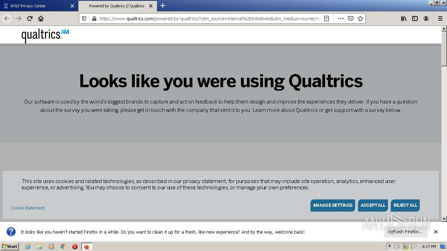Image resolution: width=447 pixels, height=251 pixels.
Task: Go back with the browser back arrow
Action: 7,18
